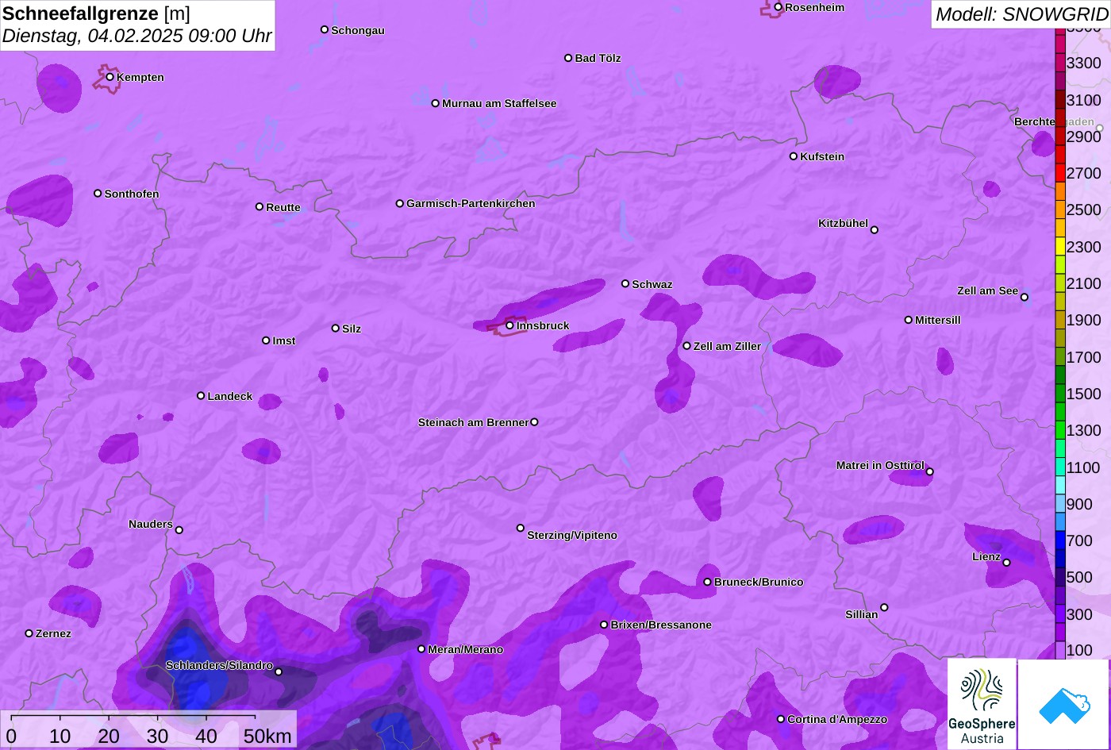Click the Brixen/Bressanone marker dot
This screenshot has width=1111, height=750.
[x=604, y=625]
